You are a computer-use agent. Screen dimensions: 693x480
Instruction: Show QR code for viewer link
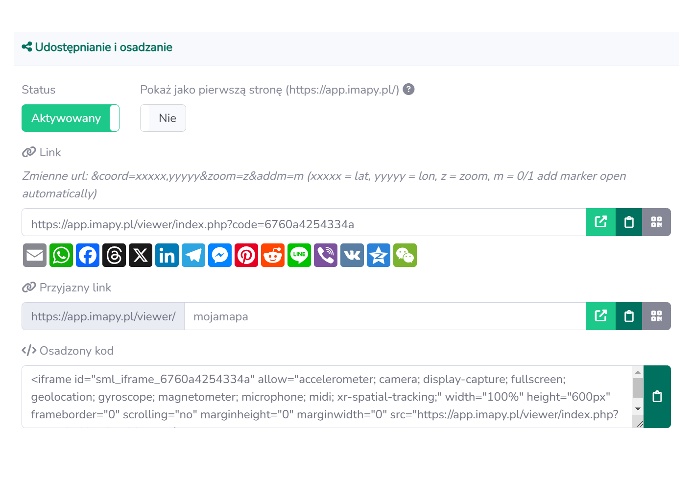tap(656, 222)
